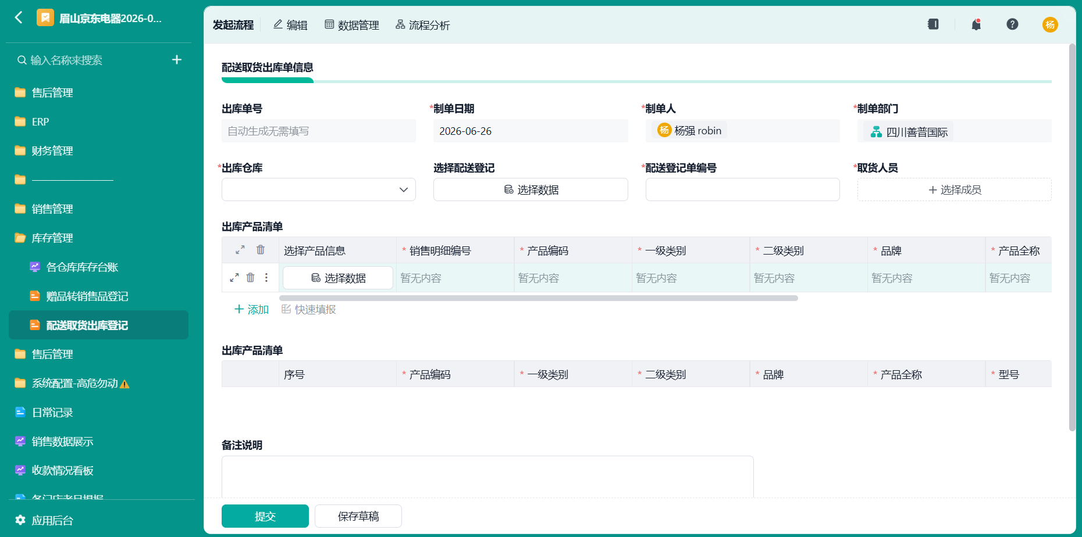Open the orange app logo icon
This screenshot has height=537, width=1082.
pos(45,17)
